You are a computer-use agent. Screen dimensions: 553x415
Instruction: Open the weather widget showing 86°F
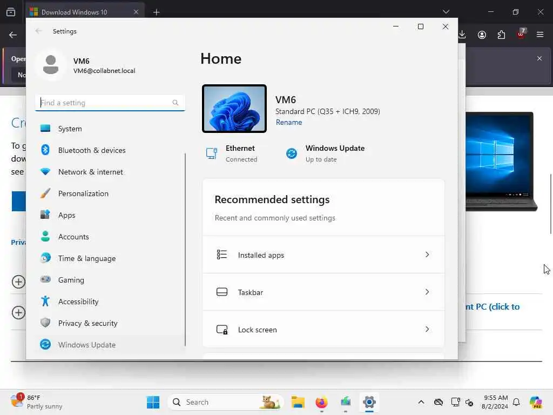37,402
